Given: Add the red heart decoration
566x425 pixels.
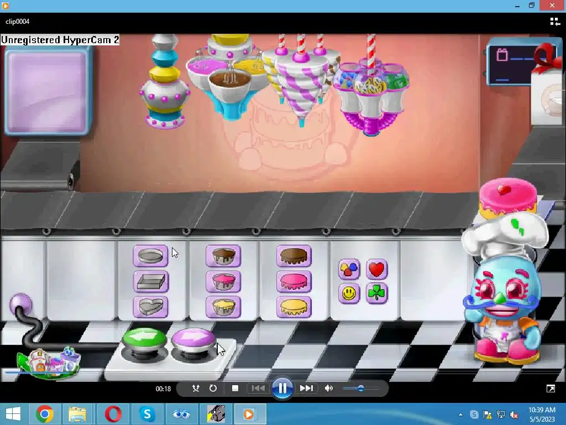Looking at the screenshot, I should point(376,269).
